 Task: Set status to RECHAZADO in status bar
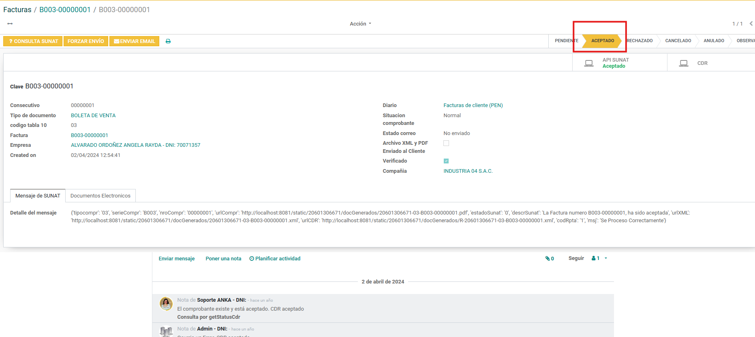coord(640,41)
